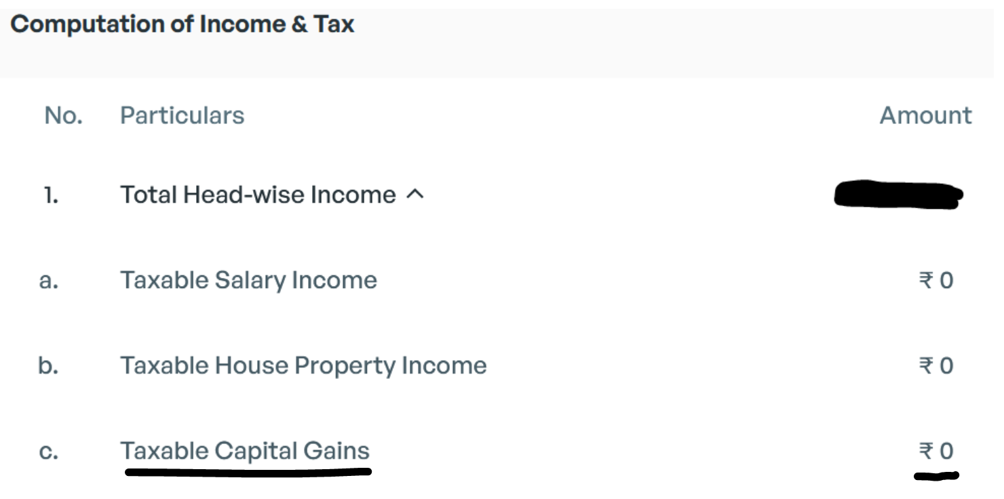Click the grey header band's empty area
This screenshot has width=1004, height=499.
point(678,41)
